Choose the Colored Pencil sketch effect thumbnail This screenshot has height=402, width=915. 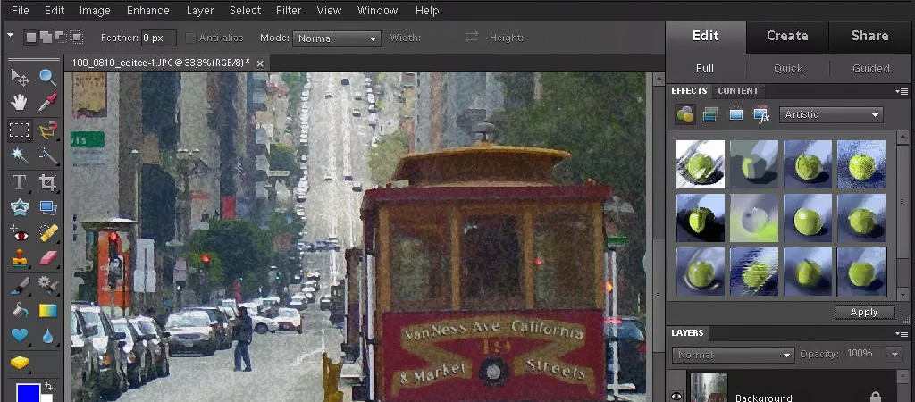[701, 164]
